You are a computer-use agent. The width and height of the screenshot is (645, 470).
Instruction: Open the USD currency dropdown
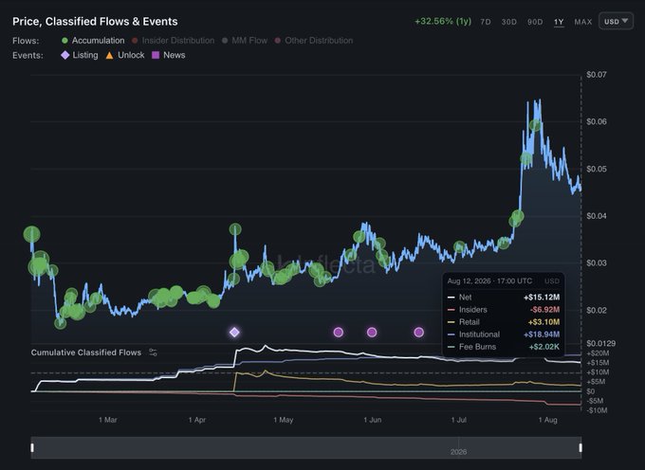coord(616,21)
